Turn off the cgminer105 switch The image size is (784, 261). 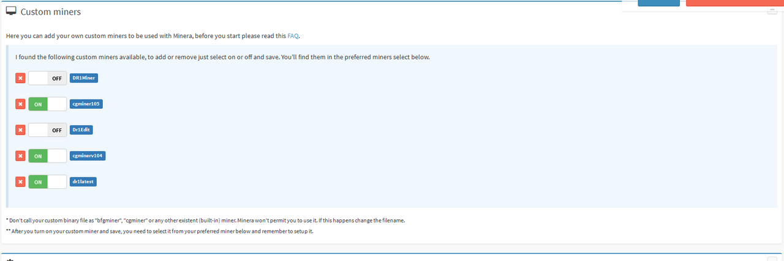click(x=47, y=104)
